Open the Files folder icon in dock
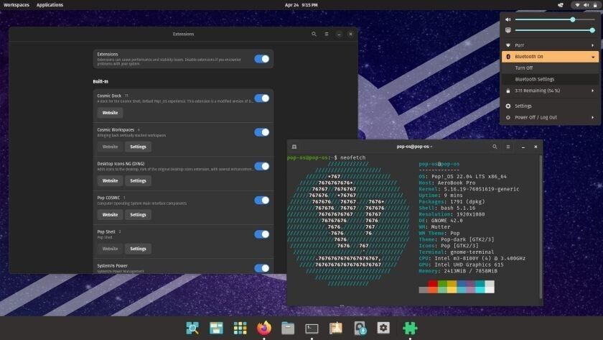 pos(288,328)
